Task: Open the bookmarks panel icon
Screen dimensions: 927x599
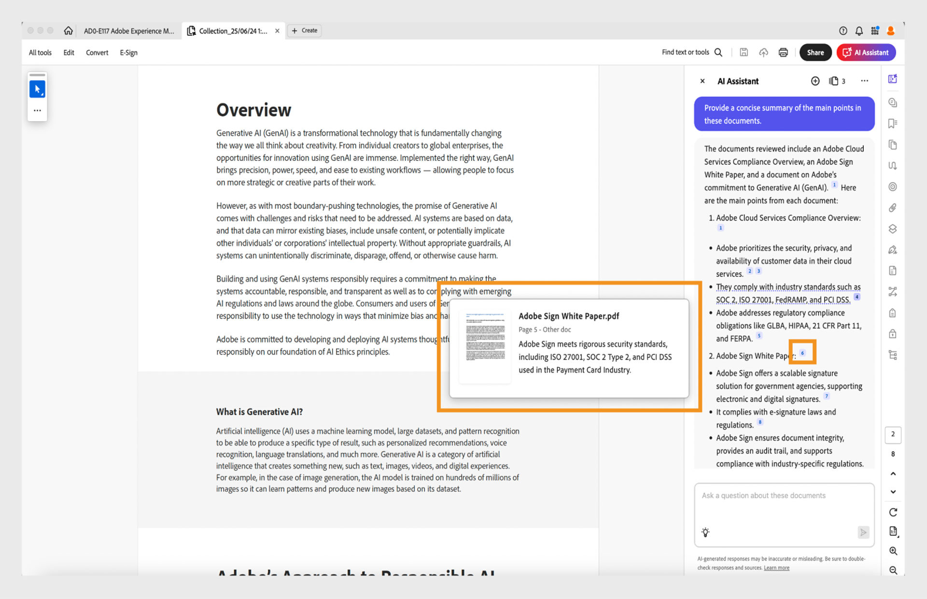Action: [x=893, y=124]
